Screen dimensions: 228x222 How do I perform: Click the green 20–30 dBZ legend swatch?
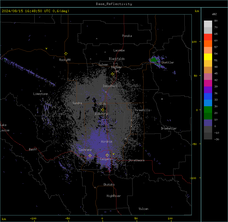[208, 110]
